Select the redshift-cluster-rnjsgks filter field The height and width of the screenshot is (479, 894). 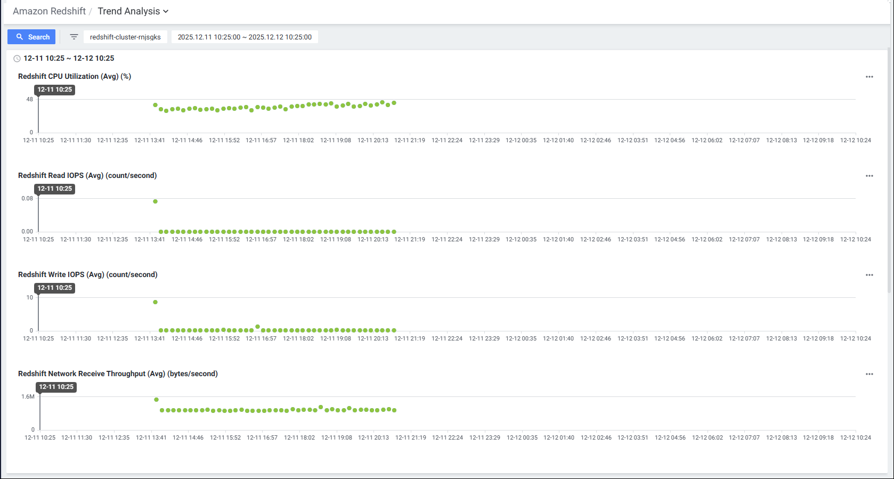point(125,37)
